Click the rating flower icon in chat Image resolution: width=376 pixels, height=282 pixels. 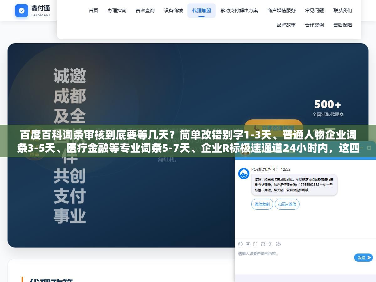pyautogui.click(x=263, y=244)
